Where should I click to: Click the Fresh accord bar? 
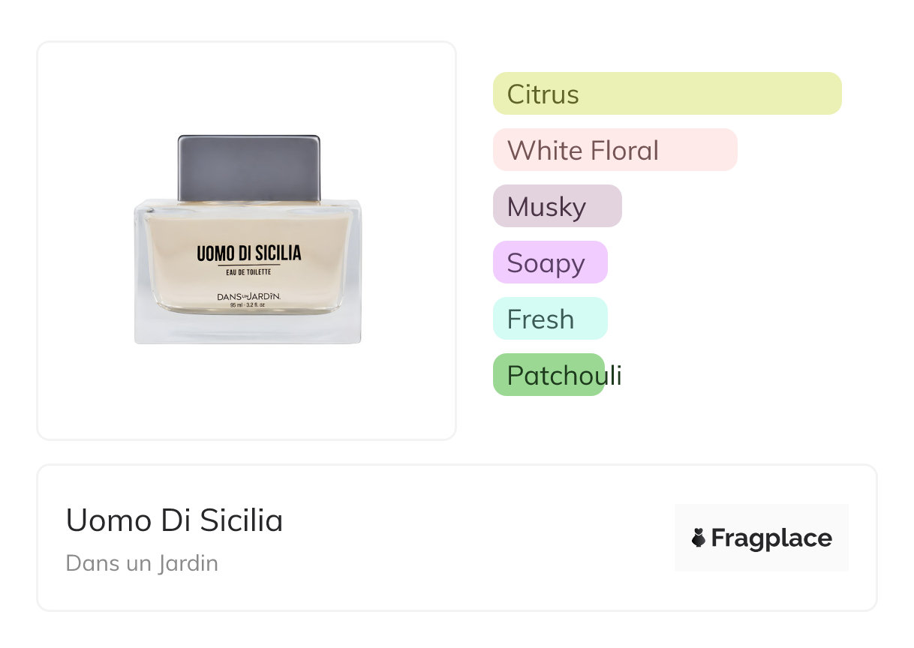coord(549,319)
